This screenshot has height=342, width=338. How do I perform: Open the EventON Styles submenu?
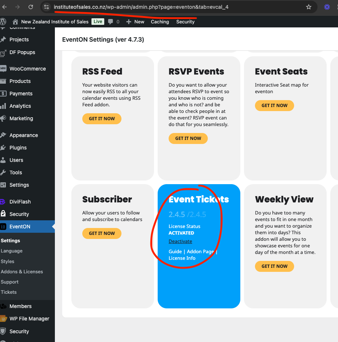pyautogui.click(x=7, y=261)
